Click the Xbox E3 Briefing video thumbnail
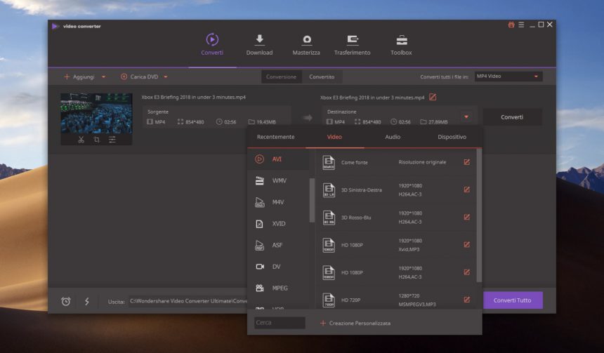604x353 pixels. [x=96, y=113]
